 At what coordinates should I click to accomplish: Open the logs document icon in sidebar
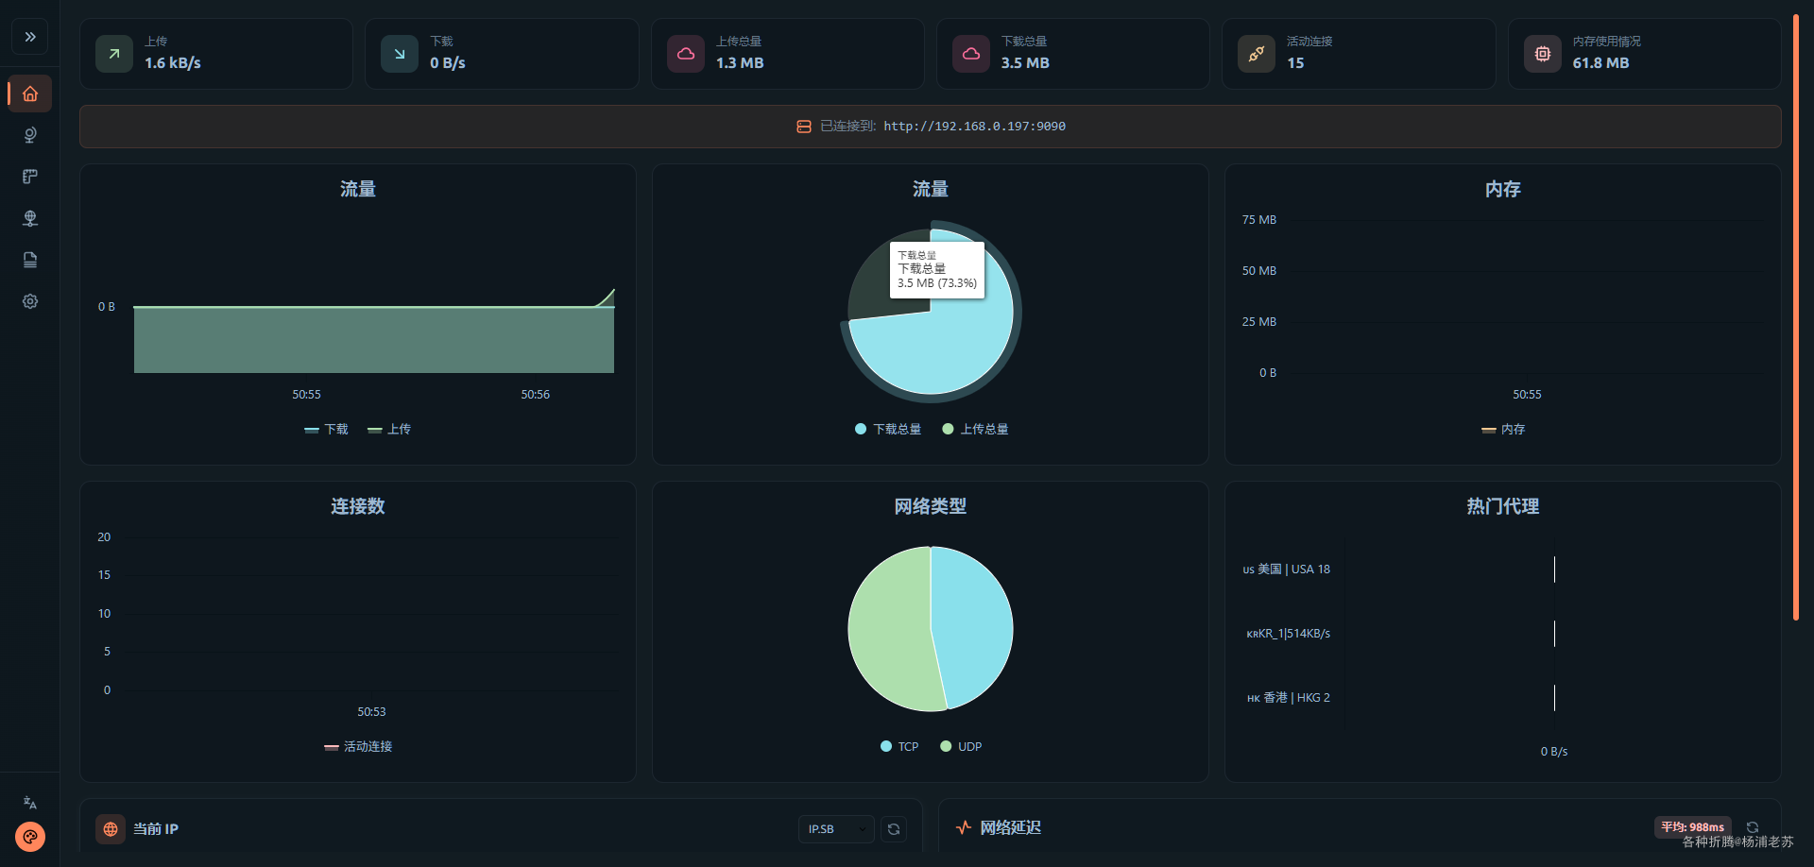(x=30, y=260)
